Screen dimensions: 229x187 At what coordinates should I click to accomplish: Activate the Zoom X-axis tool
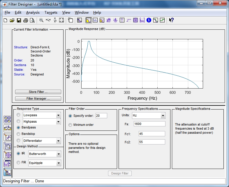tap(48, 20)
